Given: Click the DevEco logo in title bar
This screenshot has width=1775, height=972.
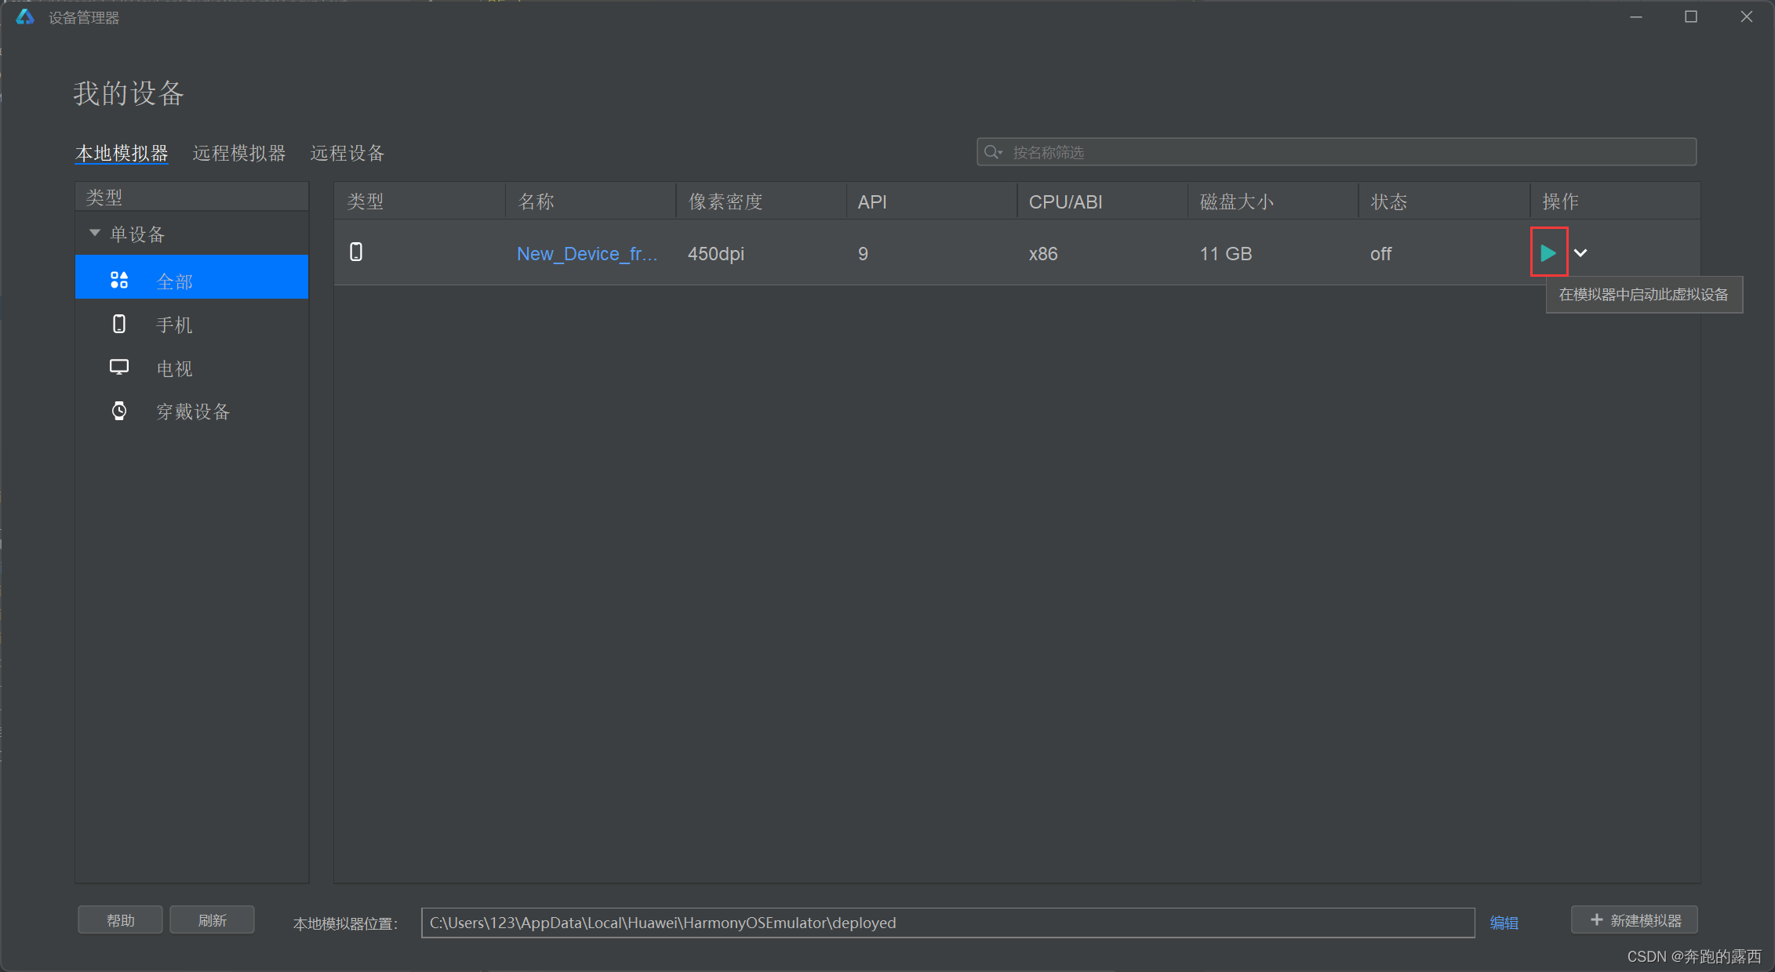Looking at the screenshot, I should (25, 16).
